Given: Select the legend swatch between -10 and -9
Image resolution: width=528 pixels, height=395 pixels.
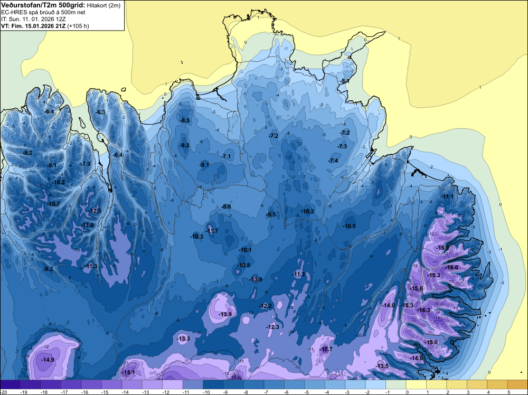Looking at the screenshot, I should 213,384.
